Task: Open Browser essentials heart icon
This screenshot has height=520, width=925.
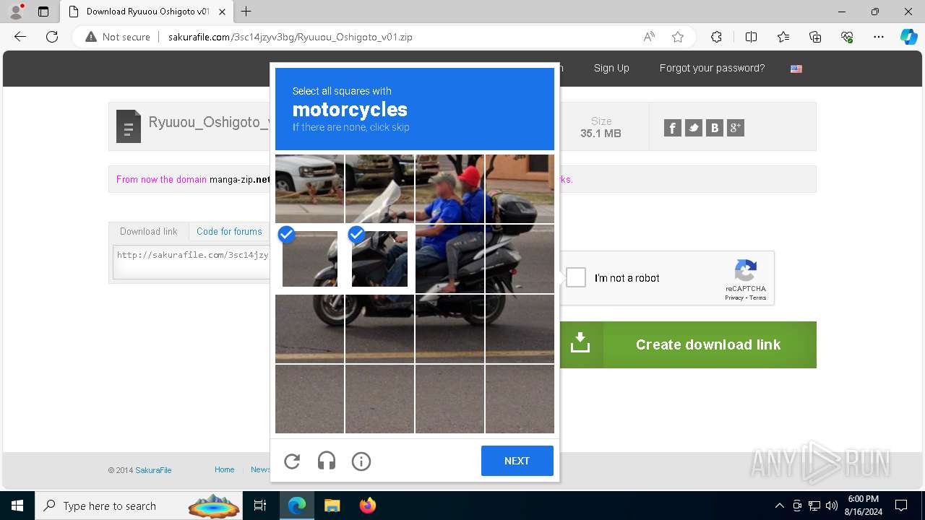Action: tap(848, 37)
